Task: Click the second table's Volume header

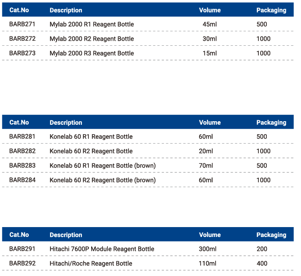Action: pyautogui.click(x=210, y=123)
